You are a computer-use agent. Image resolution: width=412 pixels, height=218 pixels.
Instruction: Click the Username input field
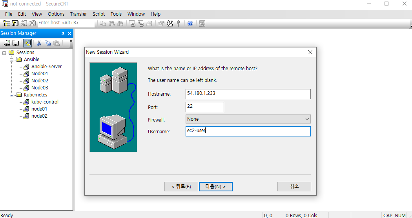coord(248,131)
